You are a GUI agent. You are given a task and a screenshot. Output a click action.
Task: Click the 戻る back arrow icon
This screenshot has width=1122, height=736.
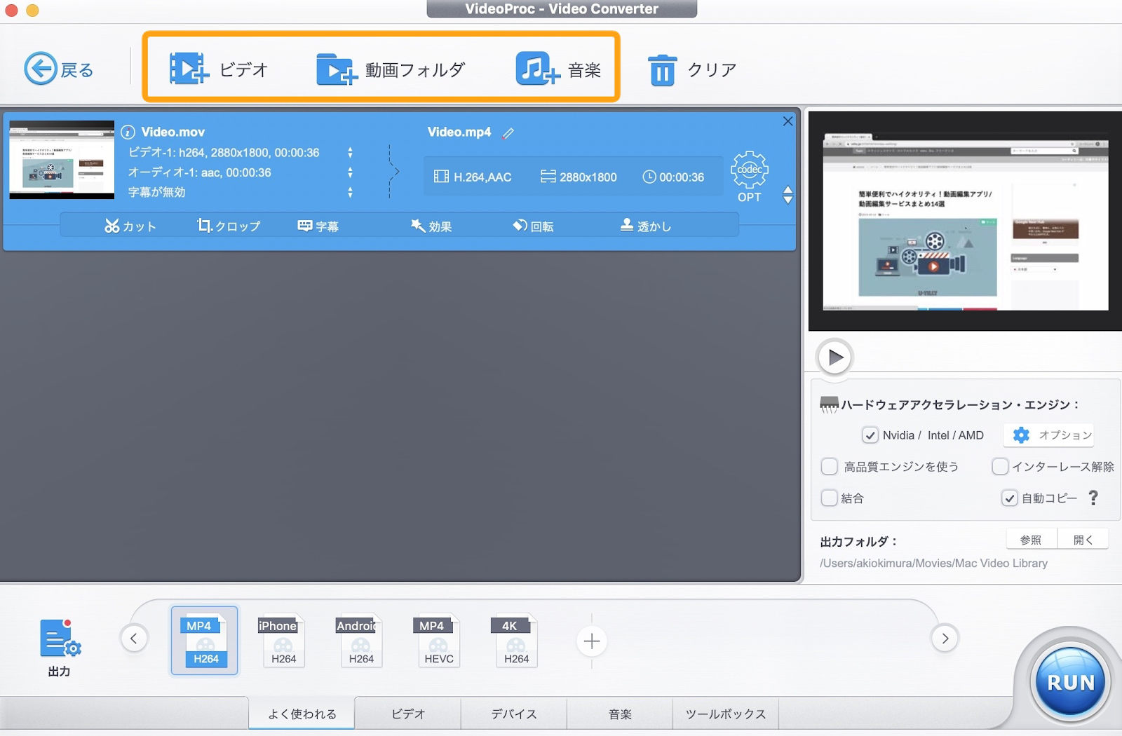[x=41, y=69]
